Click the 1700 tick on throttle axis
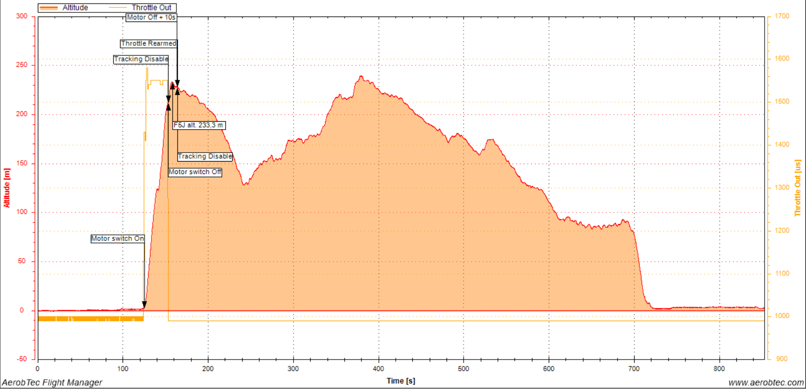 coord(782,16)
